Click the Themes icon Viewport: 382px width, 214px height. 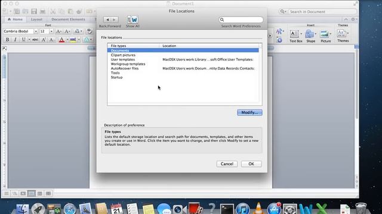[341, 33]
